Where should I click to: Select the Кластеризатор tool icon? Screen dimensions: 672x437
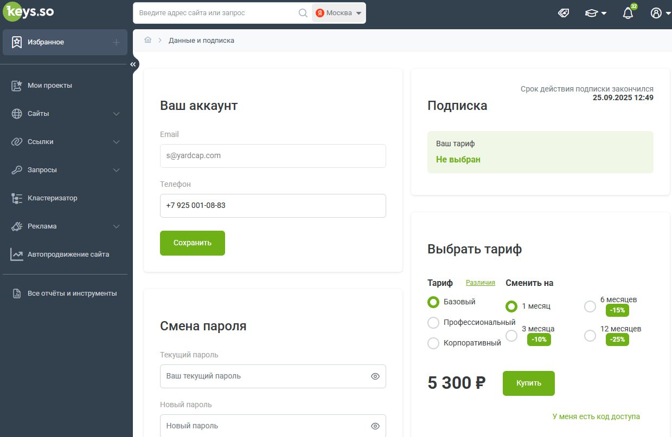coord(52,198)
